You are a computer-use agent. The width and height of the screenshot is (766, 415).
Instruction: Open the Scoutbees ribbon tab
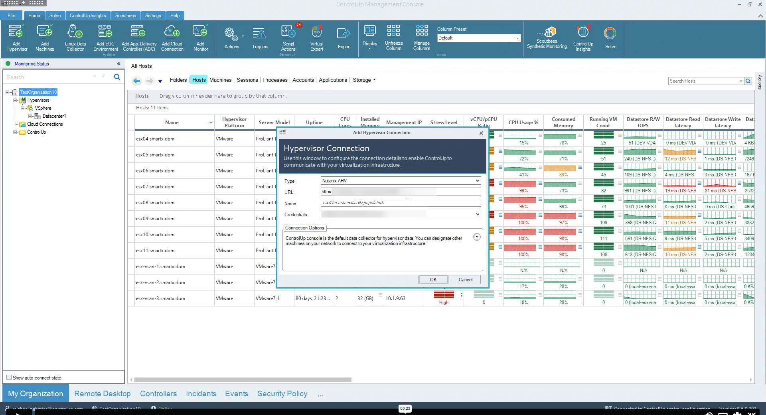(x=125, y=16)
